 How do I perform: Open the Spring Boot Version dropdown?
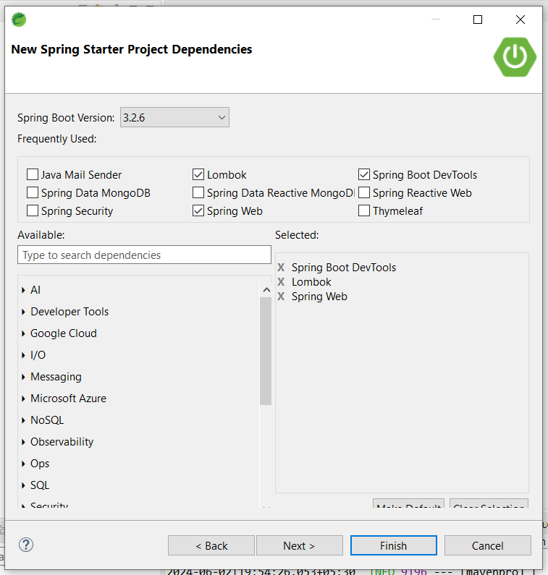tap(174, 117)
